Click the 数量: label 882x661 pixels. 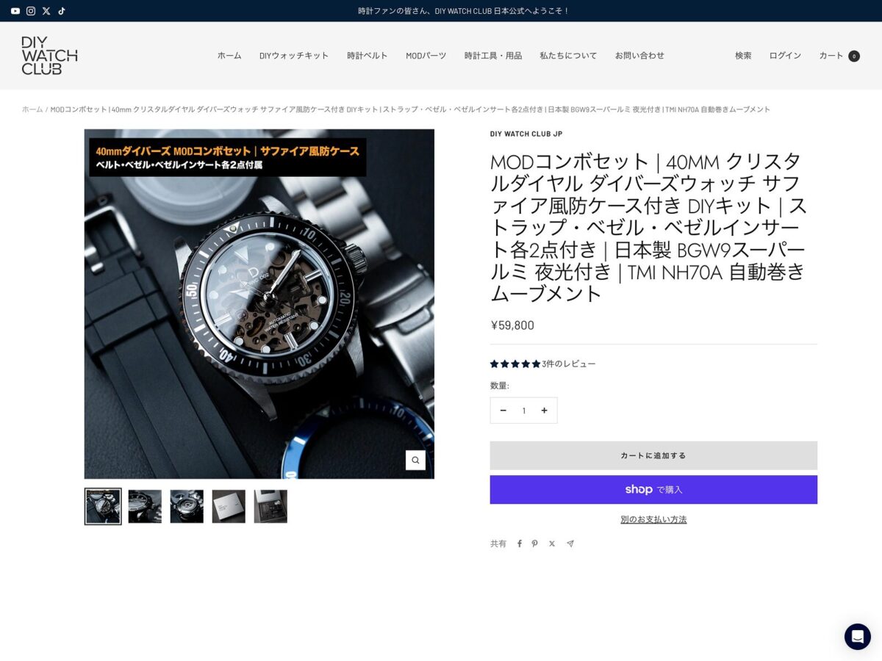(500, 386)
